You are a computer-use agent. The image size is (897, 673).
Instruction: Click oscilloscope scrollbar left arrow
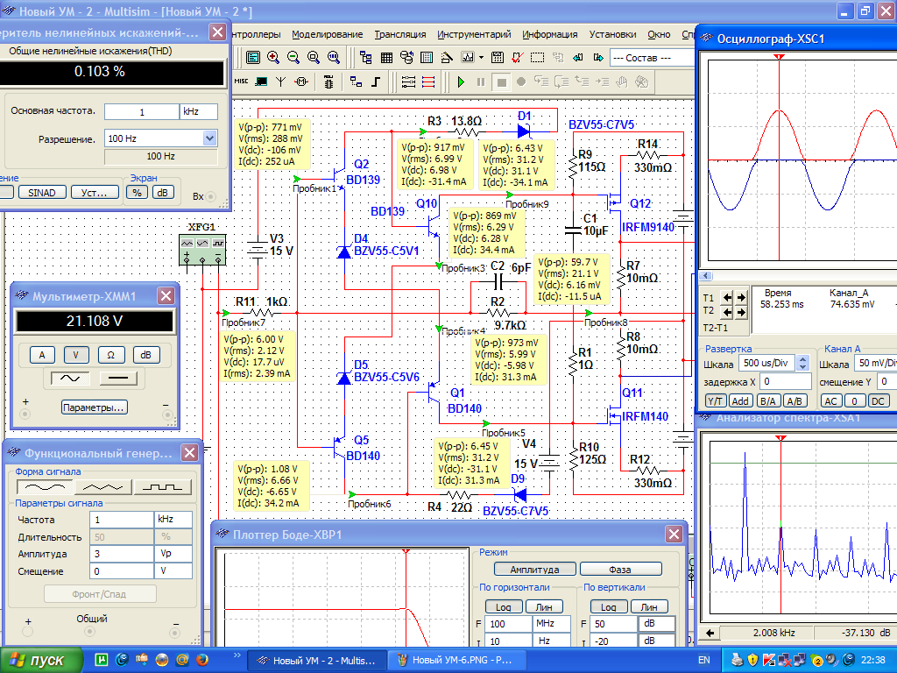[706, 276]
